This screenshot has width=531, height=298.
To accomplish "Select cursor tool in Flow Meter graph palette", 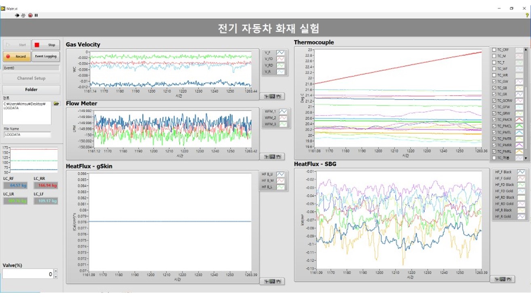I will click(x=267, y=156).
